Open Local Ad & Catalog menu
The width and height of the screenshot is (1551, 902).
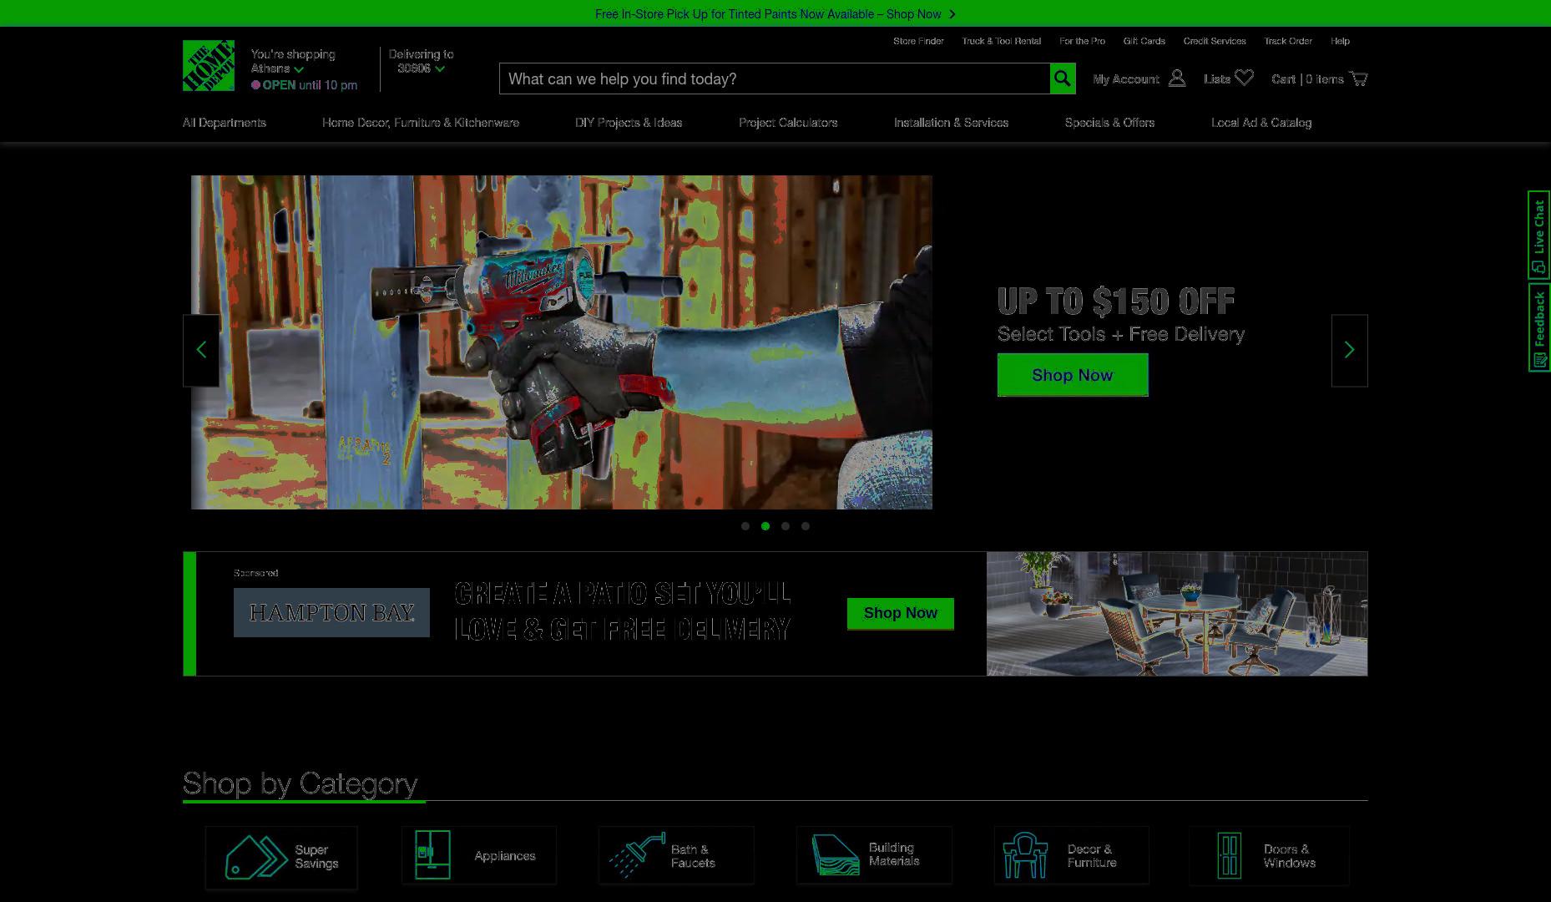(x=1261, y=123)
